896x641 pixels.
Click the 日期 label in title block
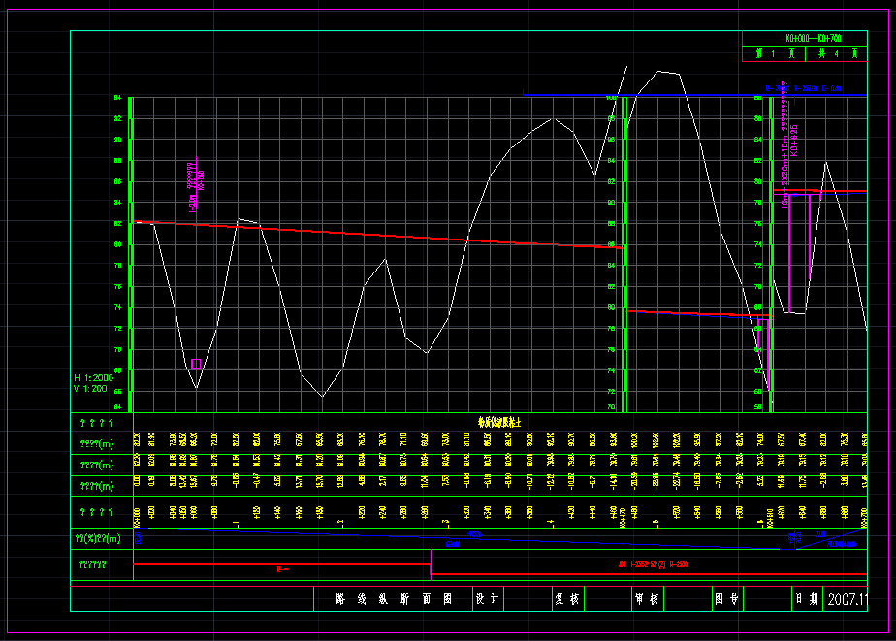pyautogui.click(x=807, y=599)
